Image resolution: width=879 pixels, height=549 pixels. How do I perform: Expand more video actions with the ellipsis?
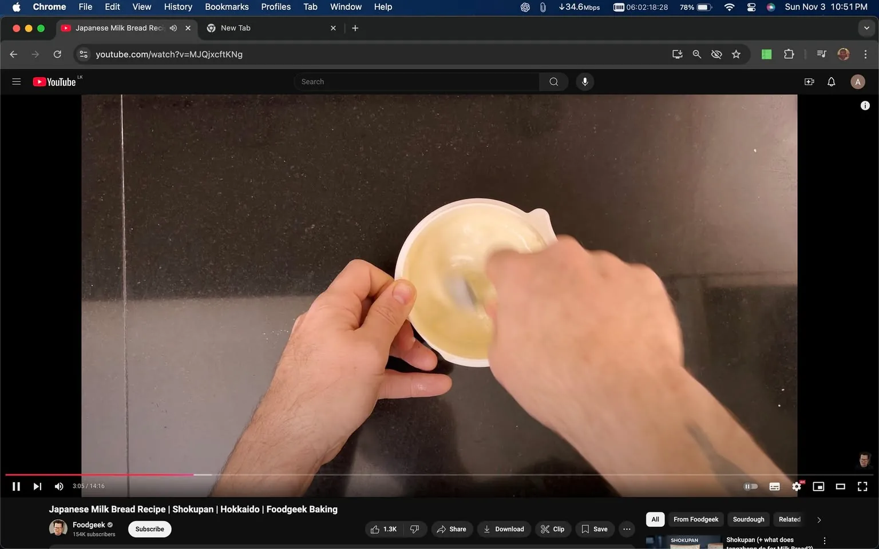click(x=626, y=529)
